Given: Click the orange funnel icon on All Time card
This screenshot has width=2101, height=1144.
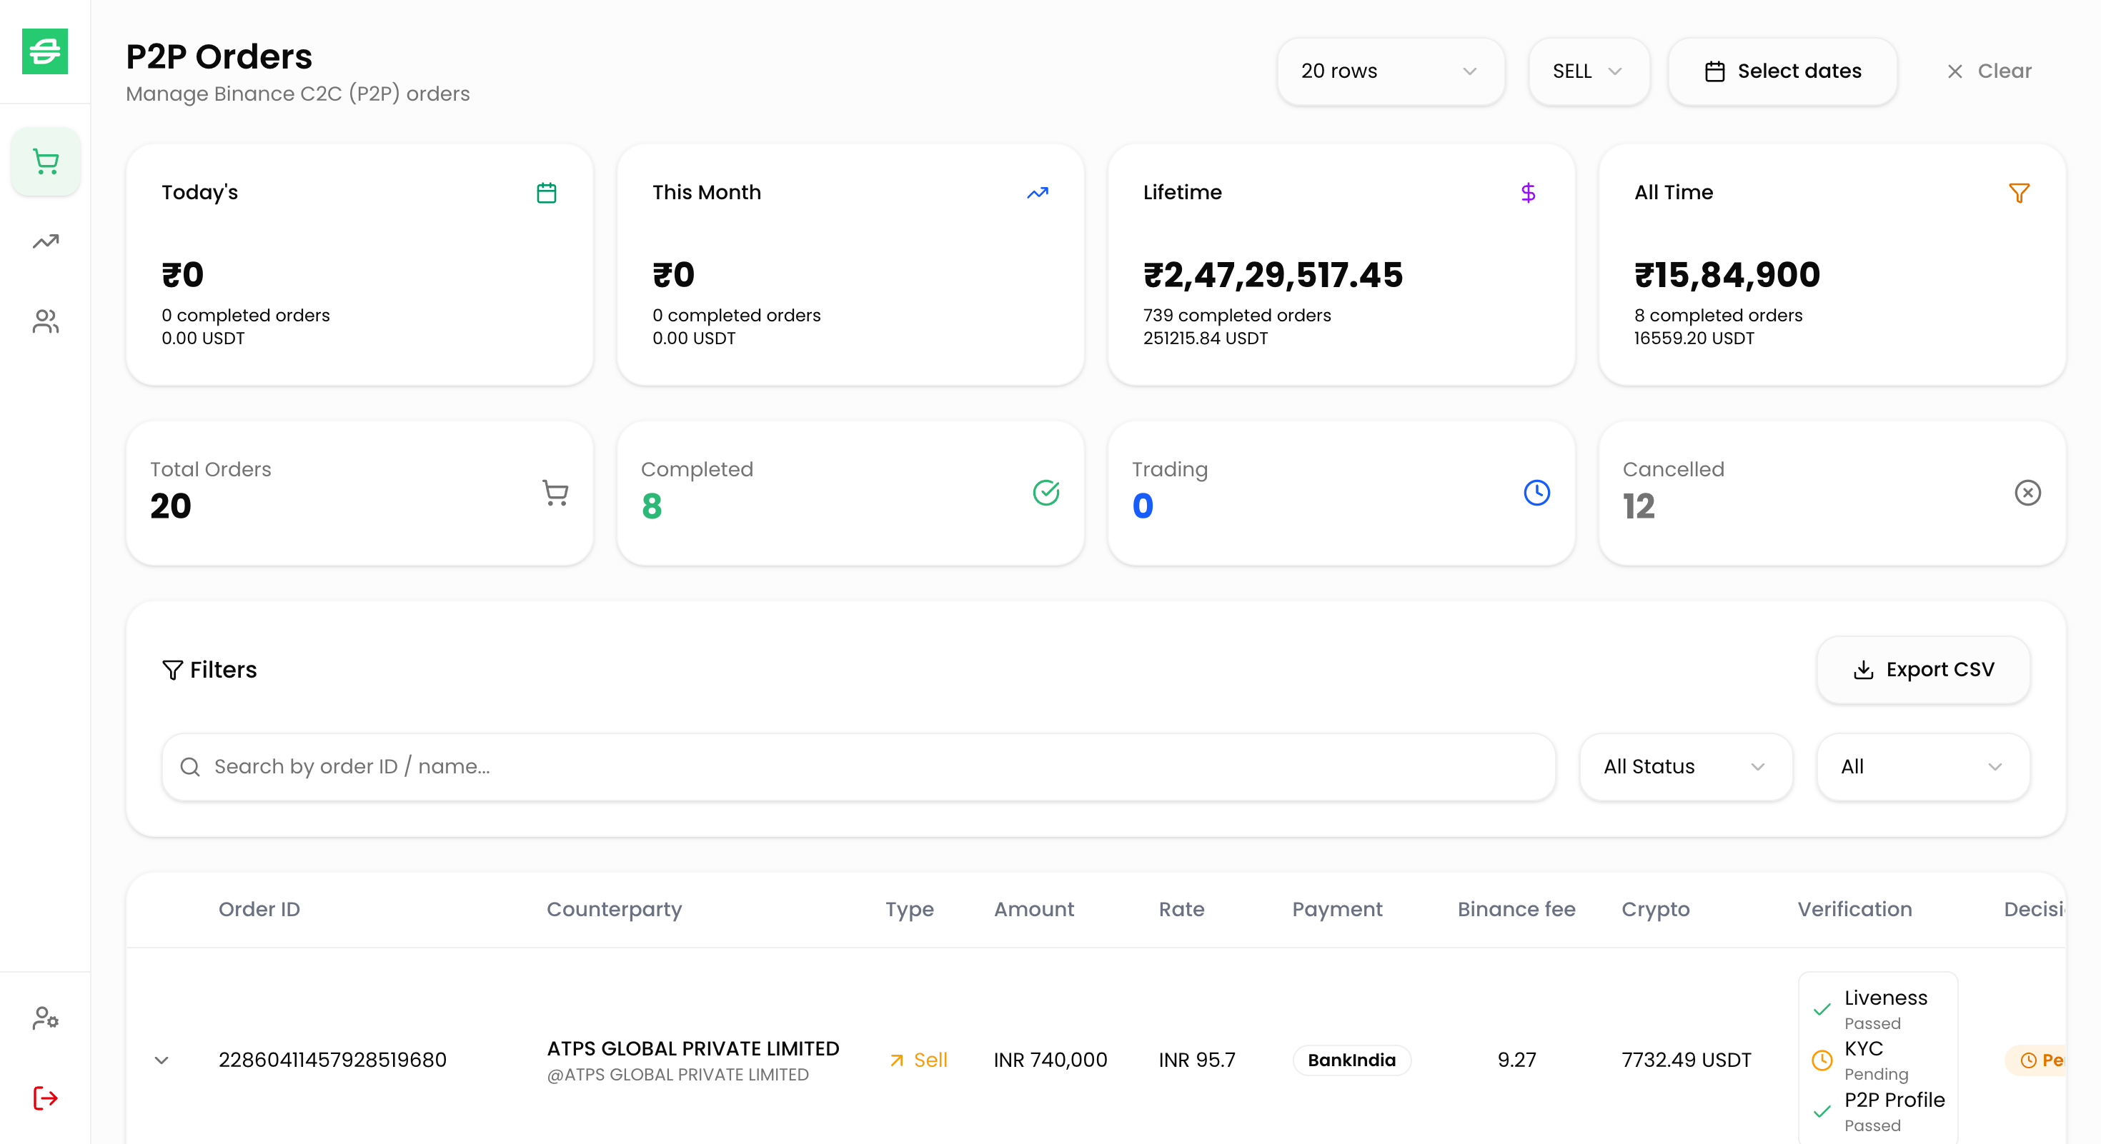Looking at the screenshot, I should (2019, 193).
